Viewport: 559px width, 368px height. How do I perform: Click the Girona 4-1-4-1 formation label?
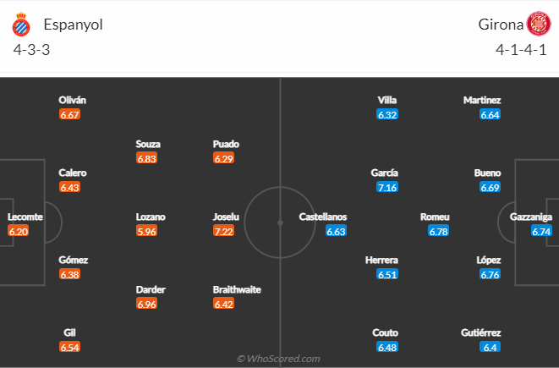pyautogui.click(x=521, y=50)
